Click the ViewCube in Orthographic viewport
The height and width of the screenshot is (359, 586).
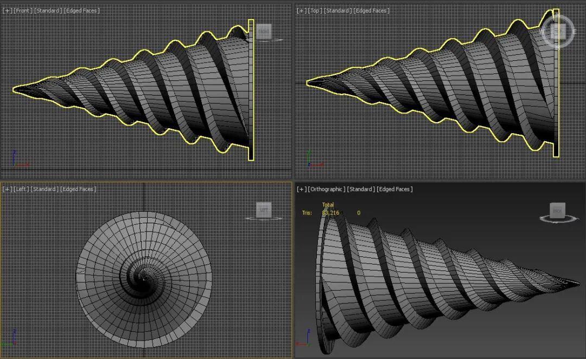pyautogui.click(x=557, y=211)
